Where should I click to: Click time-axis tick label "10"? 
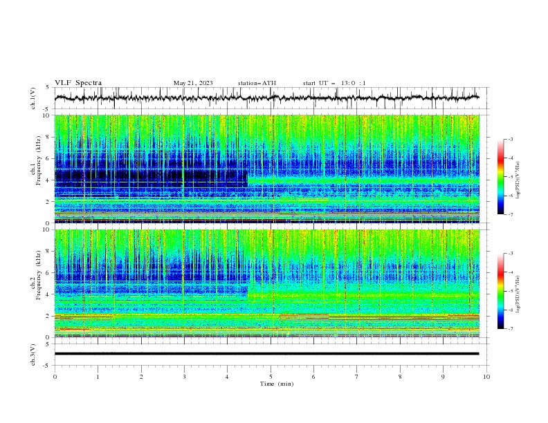[486, 377]
